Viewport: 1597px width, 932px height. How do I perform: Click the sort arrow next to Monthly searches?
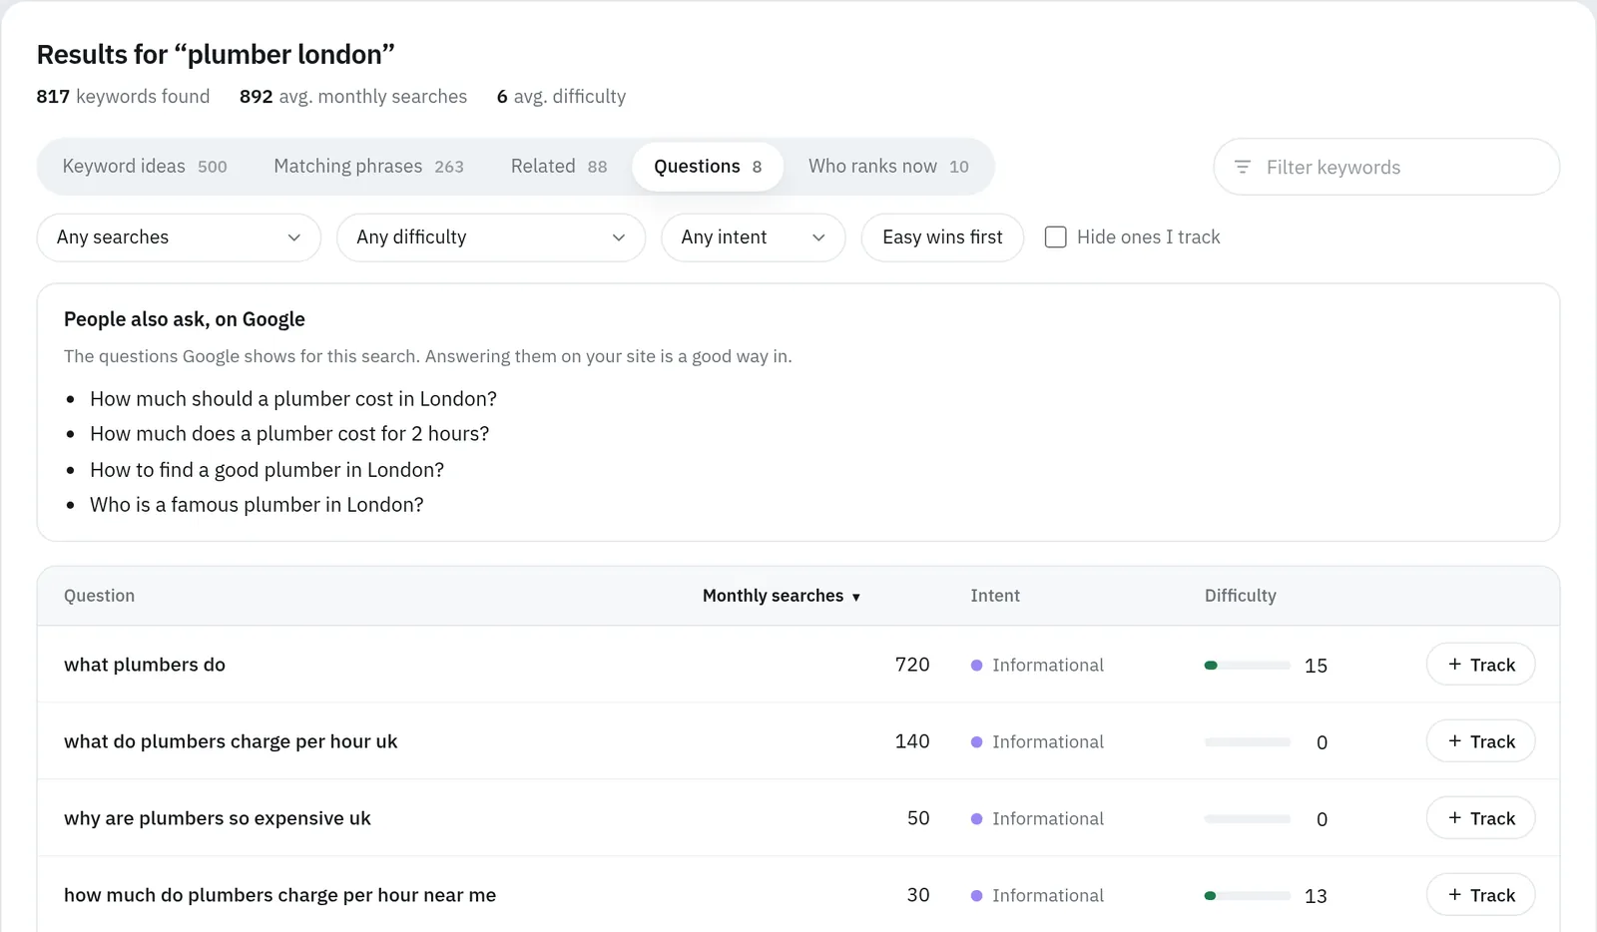(x=856, y=597)
